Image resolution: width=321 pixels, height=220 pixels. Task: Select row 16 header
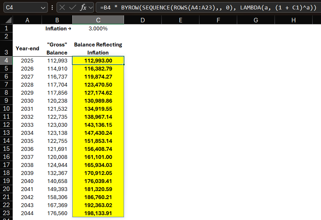click(6, 157)
